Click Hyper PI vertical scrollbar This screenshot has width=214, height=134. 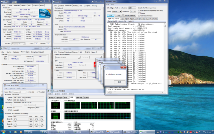click(165, 57)
